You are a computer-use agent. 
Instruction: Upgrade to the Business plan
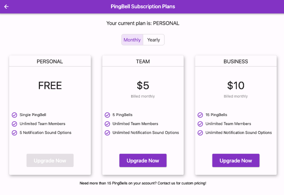236,161
